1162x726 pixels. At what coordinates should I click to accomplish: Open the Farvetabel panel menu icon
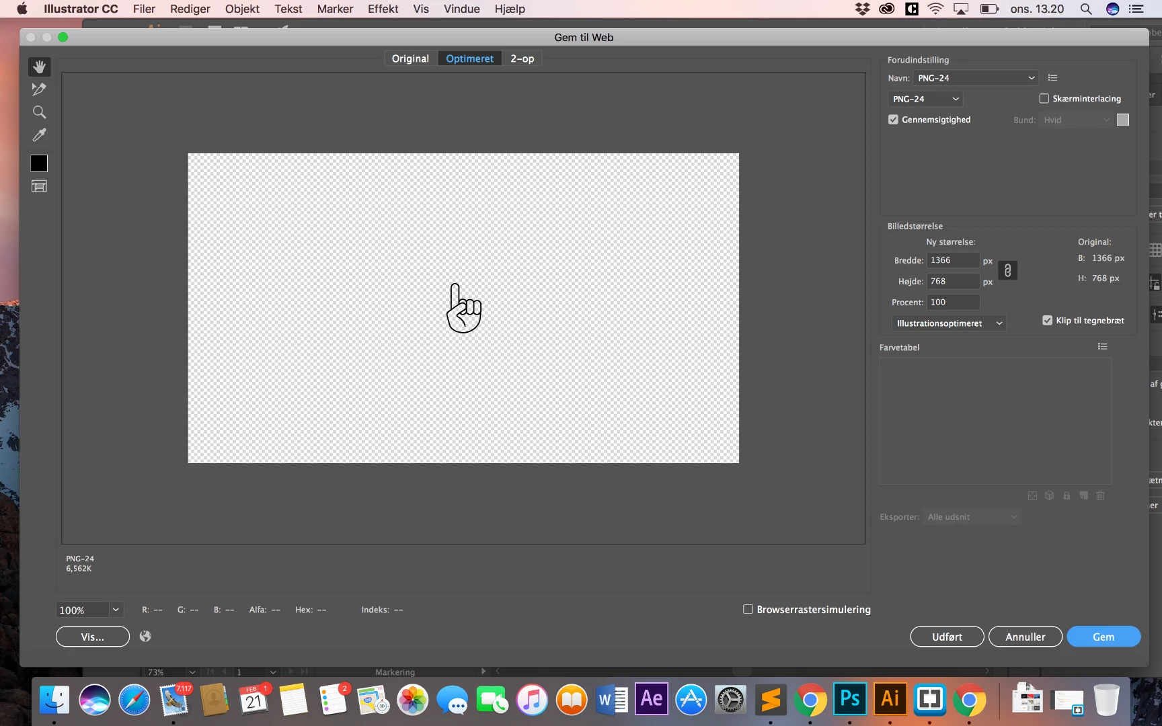point(1102,347)
